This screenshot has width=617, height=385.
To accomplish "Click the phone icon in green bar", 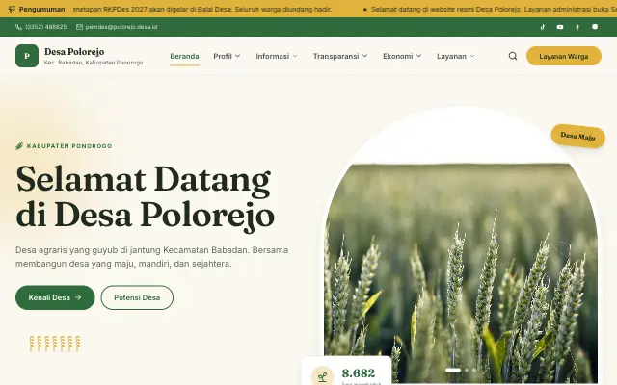I will pos(18,27).
